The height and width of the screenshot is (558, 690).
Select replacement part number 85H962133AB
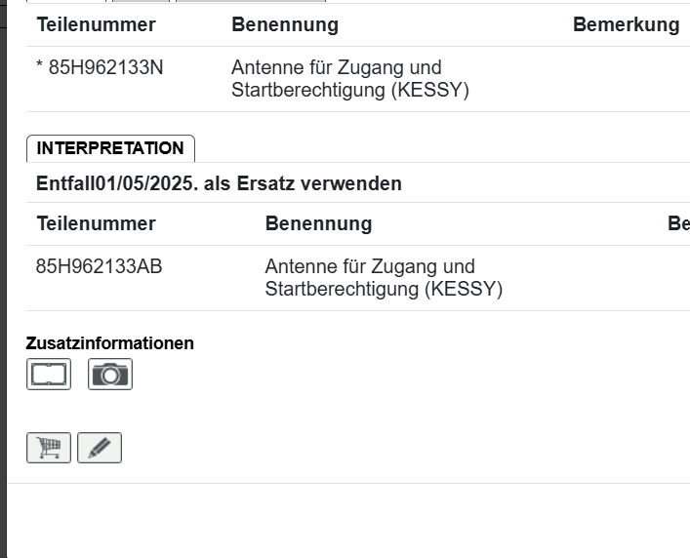pyautogui.click(x=99, y=266)
